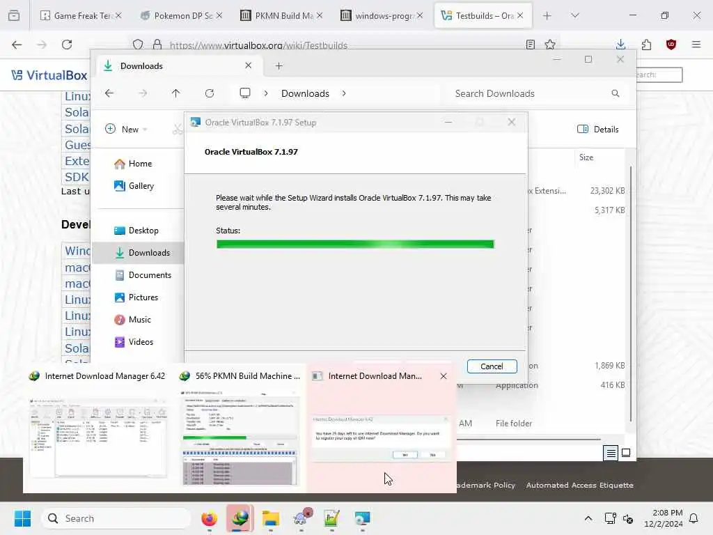Click the uBlock Origin shield icon
This screenshot has width=713, height=535.
point(671,45)
